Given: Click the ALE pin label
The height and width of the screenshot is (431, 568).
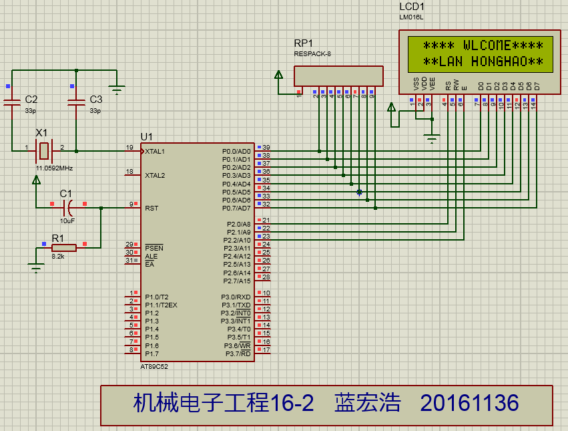Looking at the screenshot, I should (x=151, y=256).
